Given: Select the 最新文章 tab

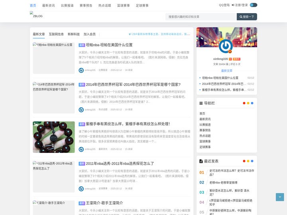Looking at the screenshot, I should point(39,34).
